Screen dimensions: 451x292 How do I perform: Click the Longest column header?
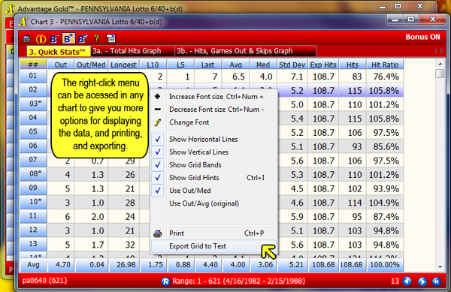click(x=124, y=65)
